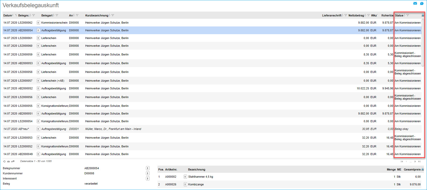Screen dimensions: 427x190
Task: Click the Konsignationslieferung cell for LS2000055
Action: (x=55, y=106)
